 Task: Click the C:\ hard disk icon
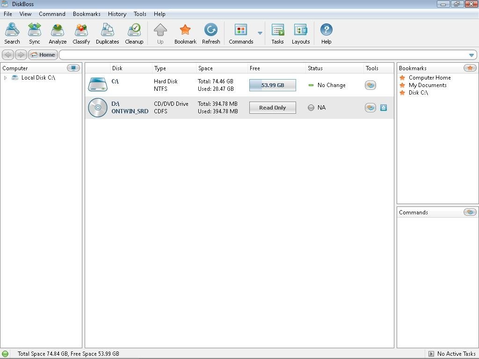(98, 85)
